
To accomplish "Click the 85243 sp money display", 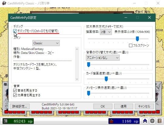I will [x=18, y=121].
